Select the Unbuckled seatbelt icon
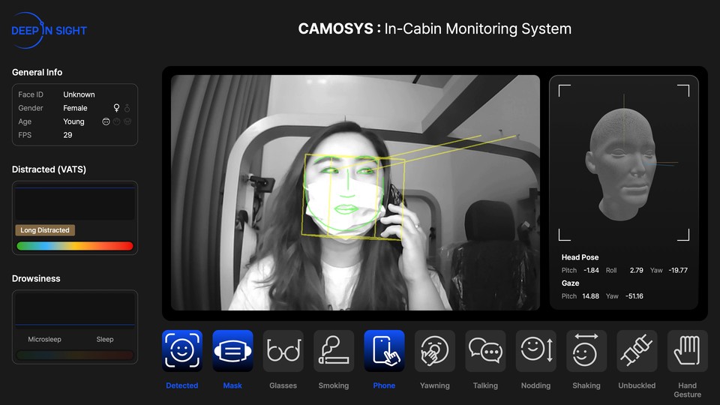This screenshot has width=720, height=405. (x=637, y=351)
